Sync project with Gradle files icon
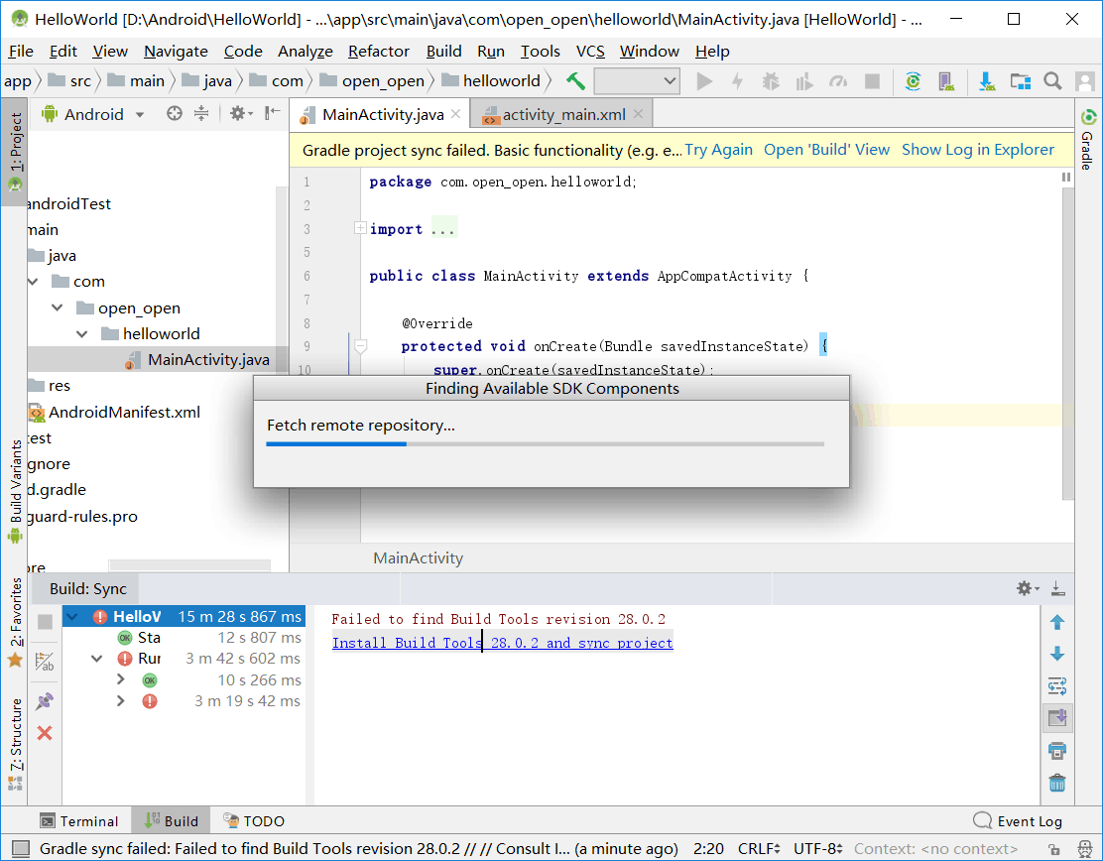This screenshot has width=1103, height=861. click(x=914, y=81)
